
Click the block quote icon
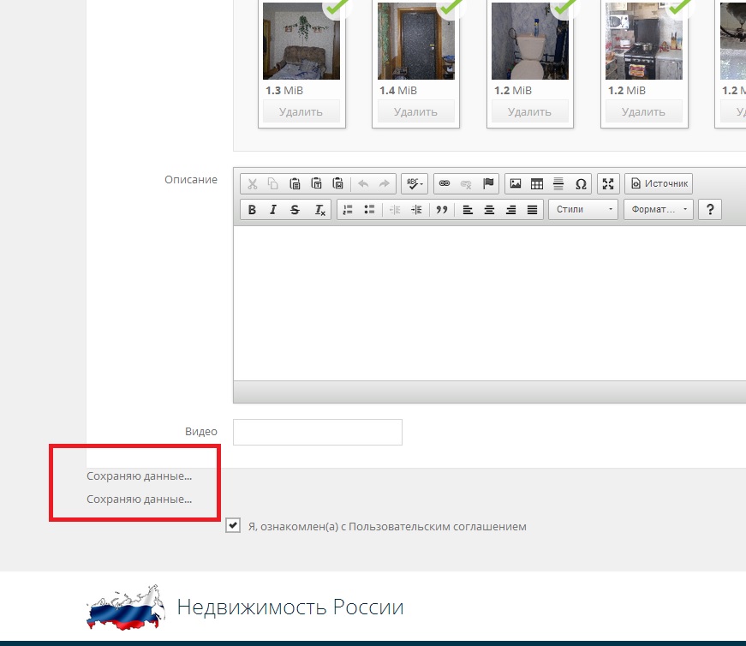[x=441, y=210]
